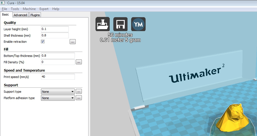Image resolution: width=257 pixels, height=136 pixels.
Task: Click the Shell thickness input field
Action: pyautogui.click(x=55, y=36)
